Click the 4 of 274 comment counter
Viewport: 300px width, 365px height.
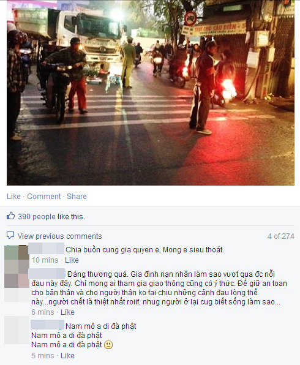point(281,236)
